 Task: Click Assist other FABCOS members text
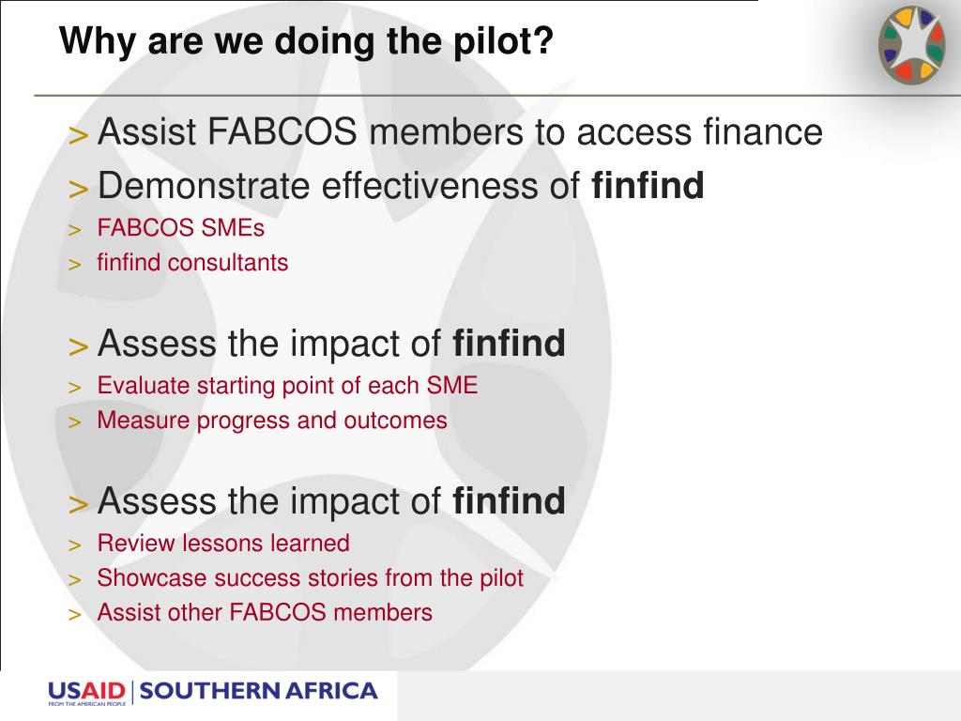pos(265,612)
